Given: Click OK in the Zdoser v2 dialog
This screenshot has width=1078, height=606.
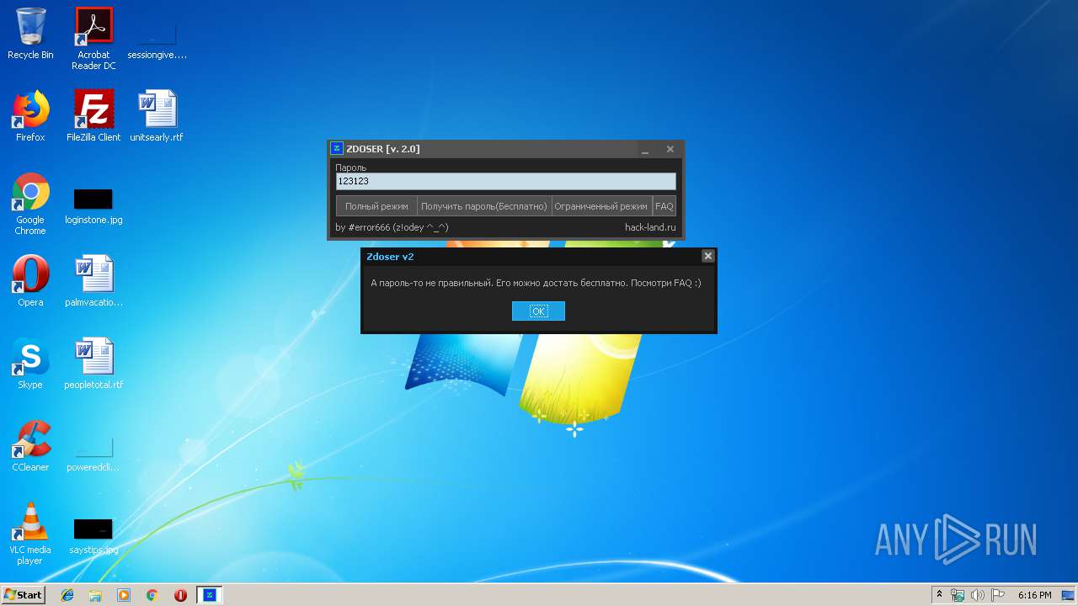Looking at the screenshot, I should [x=538, y=311].
